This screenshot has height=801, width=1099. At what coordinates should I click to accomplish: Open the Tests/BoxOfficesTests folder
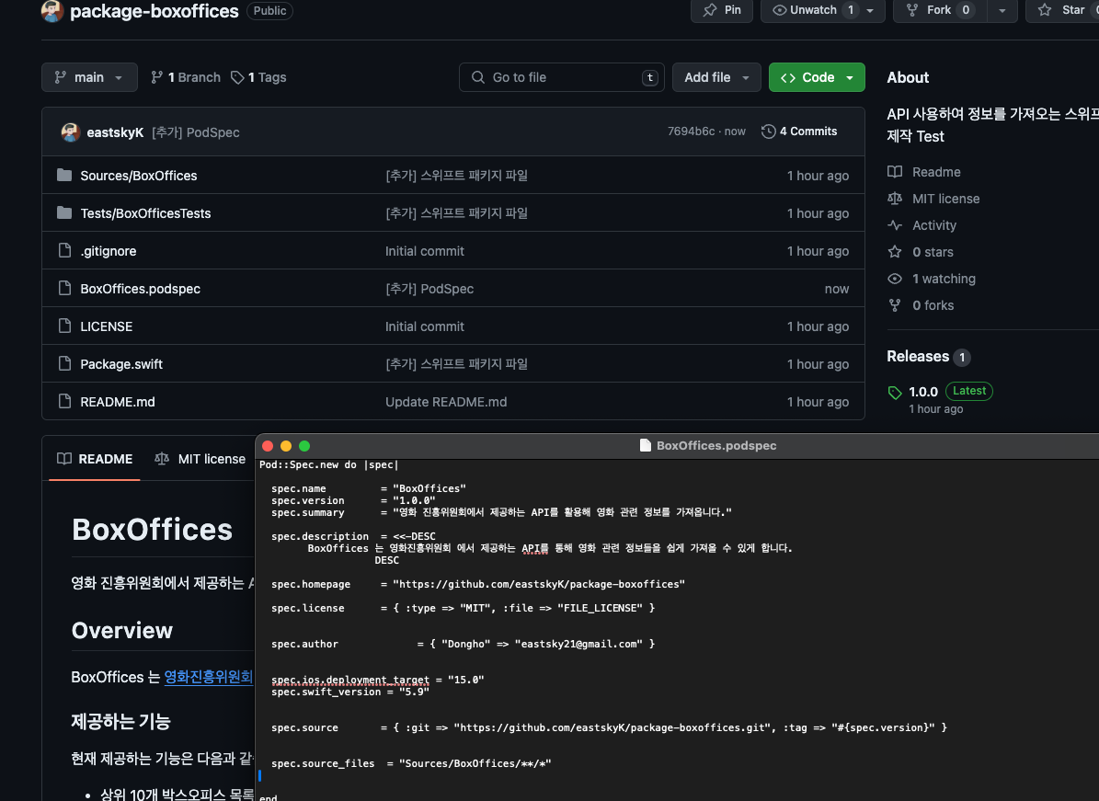point(146,213)
